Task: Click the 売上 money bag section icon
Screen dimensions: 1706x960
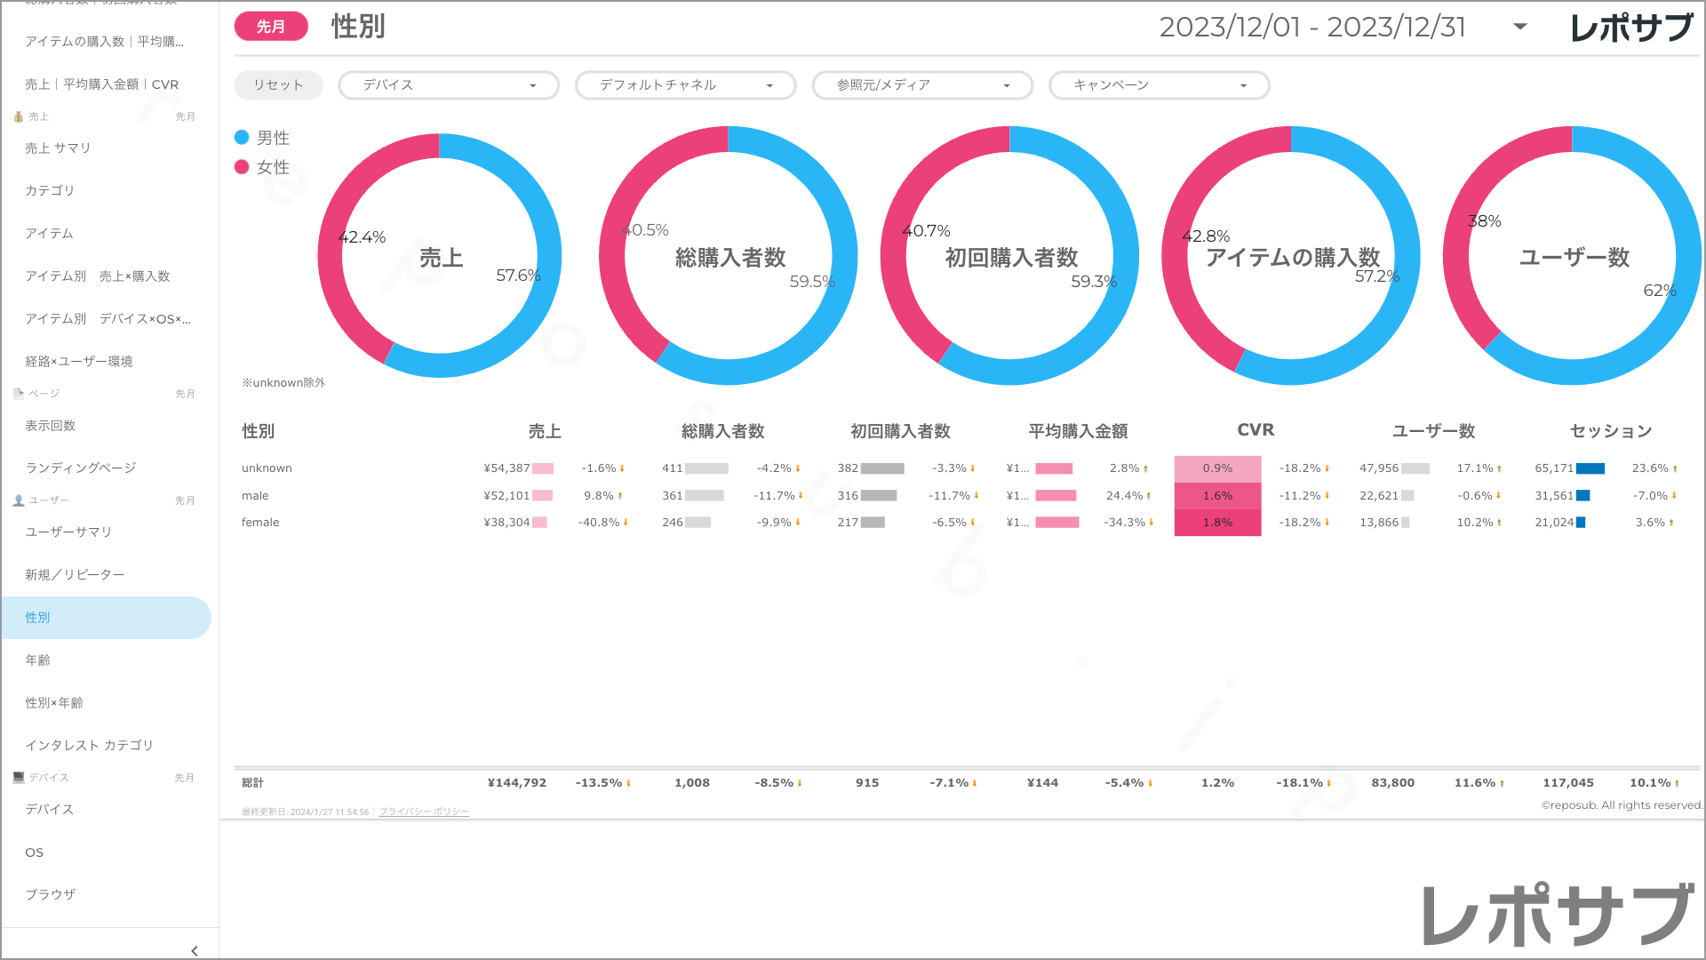Action: point(19,116)
